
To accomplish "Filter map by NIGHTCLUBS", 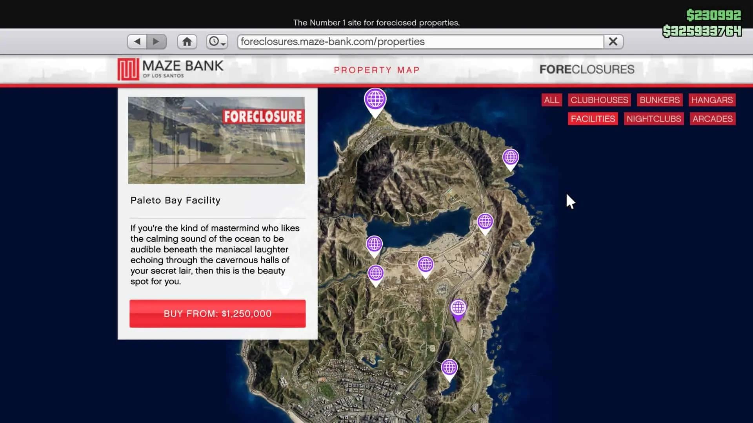I will (653, 119).
